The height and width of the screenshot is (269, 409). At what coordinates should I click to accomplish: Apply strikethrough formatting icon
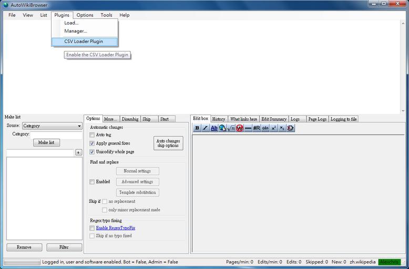(x=265, y=128)
